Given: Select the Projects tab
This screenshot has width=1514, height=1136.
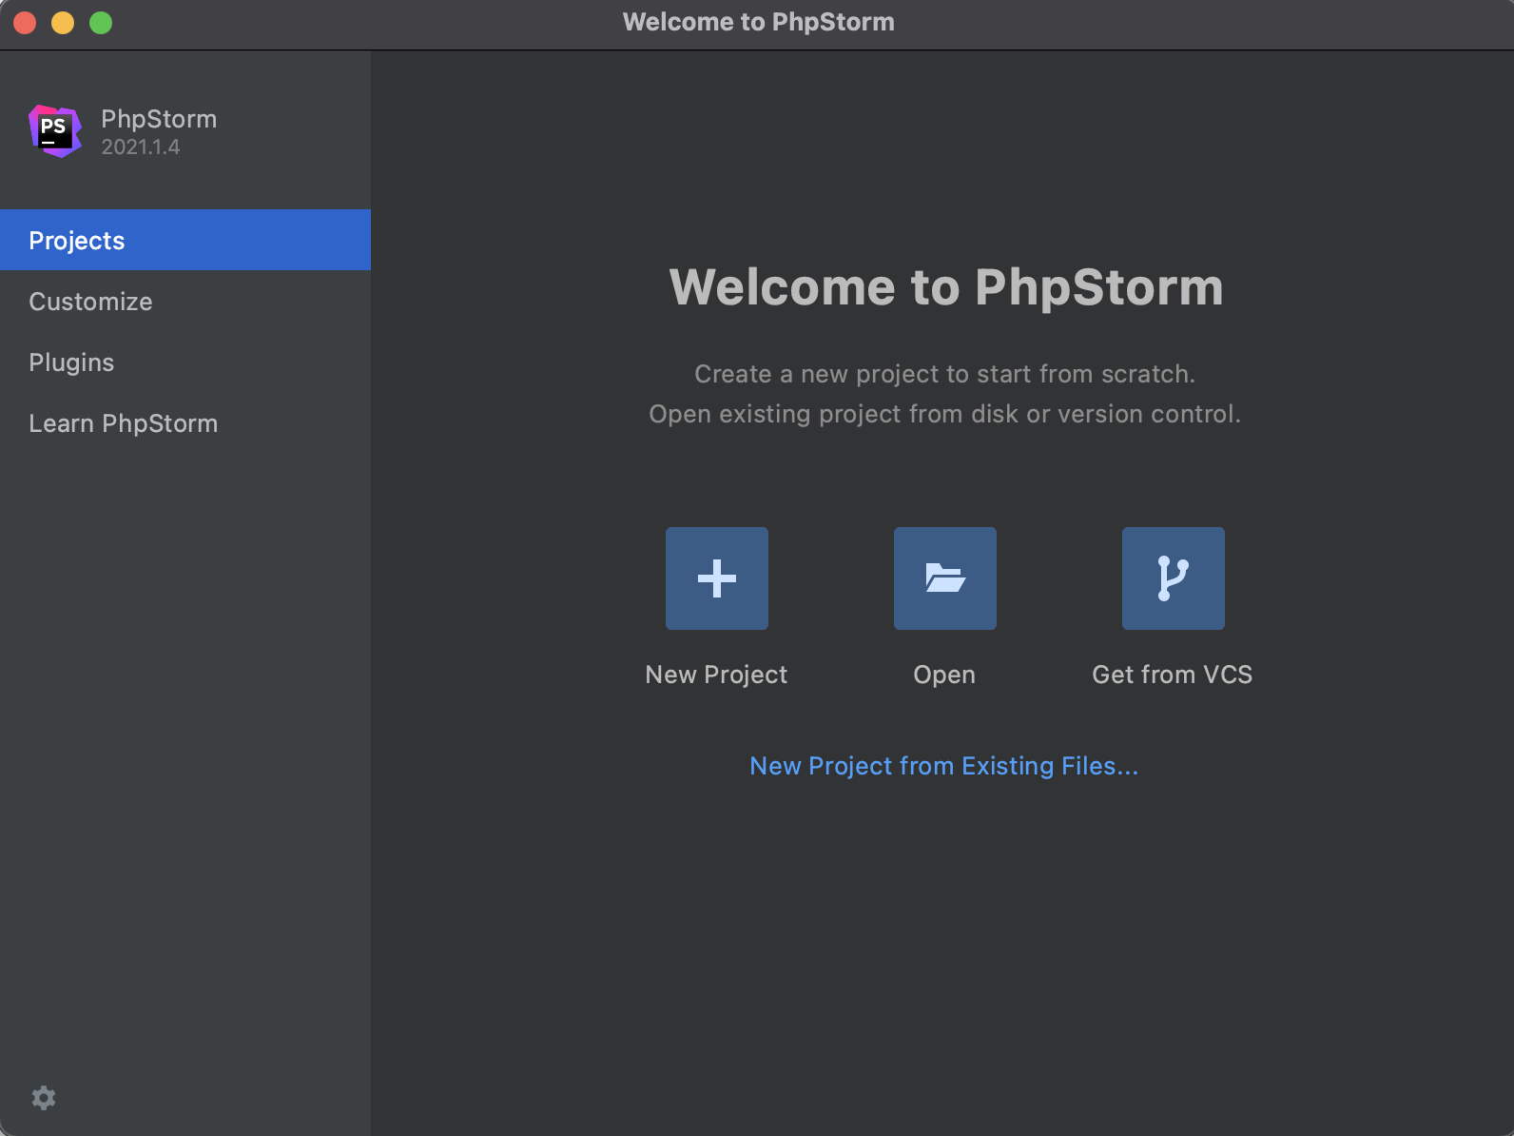Looking at the screenshot, I should [185, 240].
